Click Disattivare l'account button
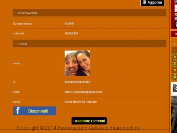Viewport: 177px width, 133px height. [89, 121]
